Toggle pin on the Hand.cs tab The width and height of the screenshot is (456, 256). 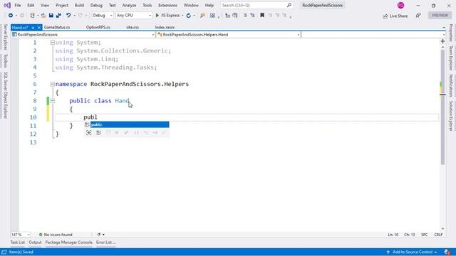(x=33, y=28)
